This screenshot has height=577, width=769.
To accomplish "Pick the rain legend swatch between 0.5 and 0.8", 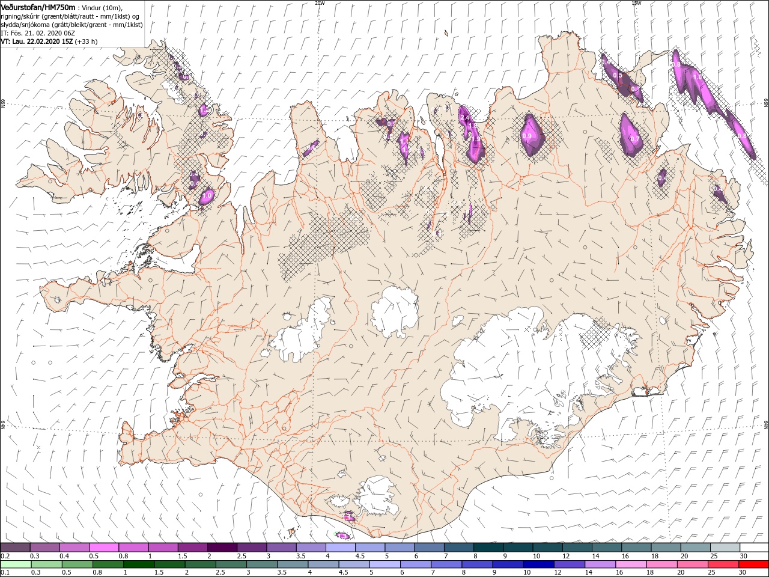I will pyautogui.click(x=78, y=564).
